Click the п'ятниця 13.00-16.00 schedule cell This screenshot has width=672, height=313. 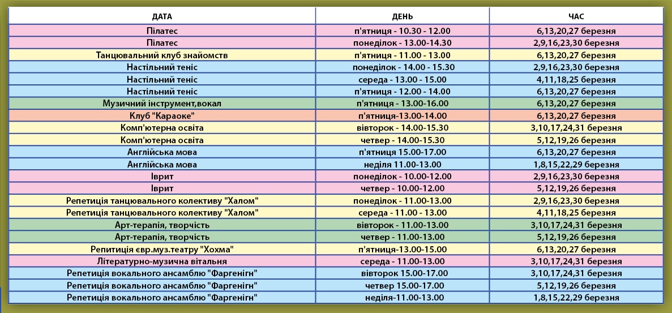click(x=402, y=104)
